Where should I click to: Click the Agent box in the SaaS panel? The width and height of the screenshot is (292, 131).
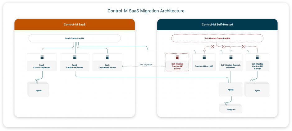(x=39, y=90)
